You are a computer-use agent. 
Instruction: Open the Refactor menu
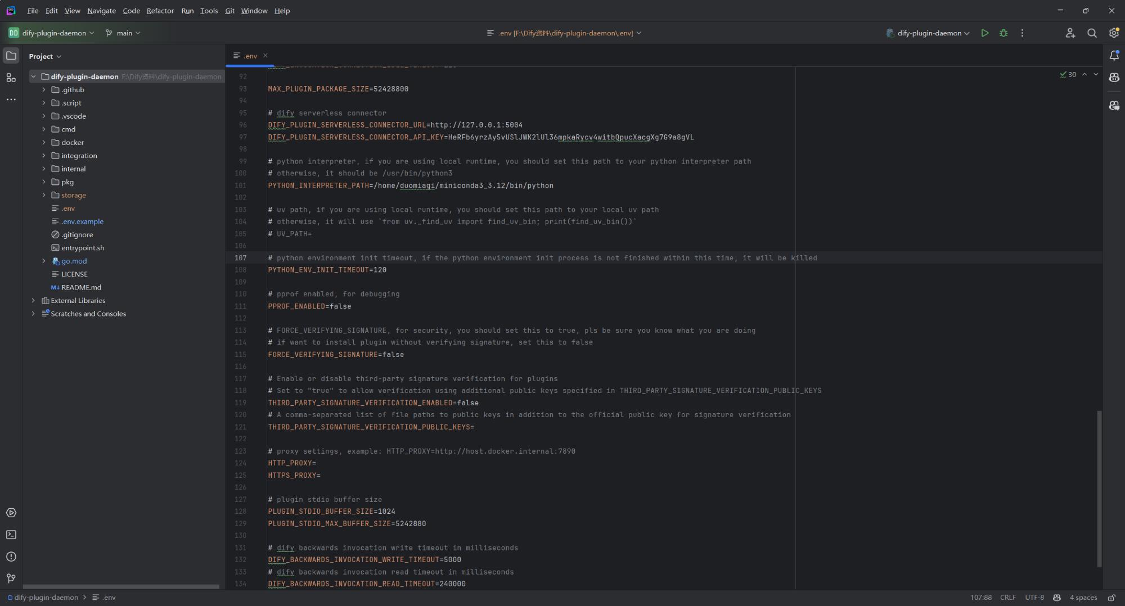[x=160, y=11]
